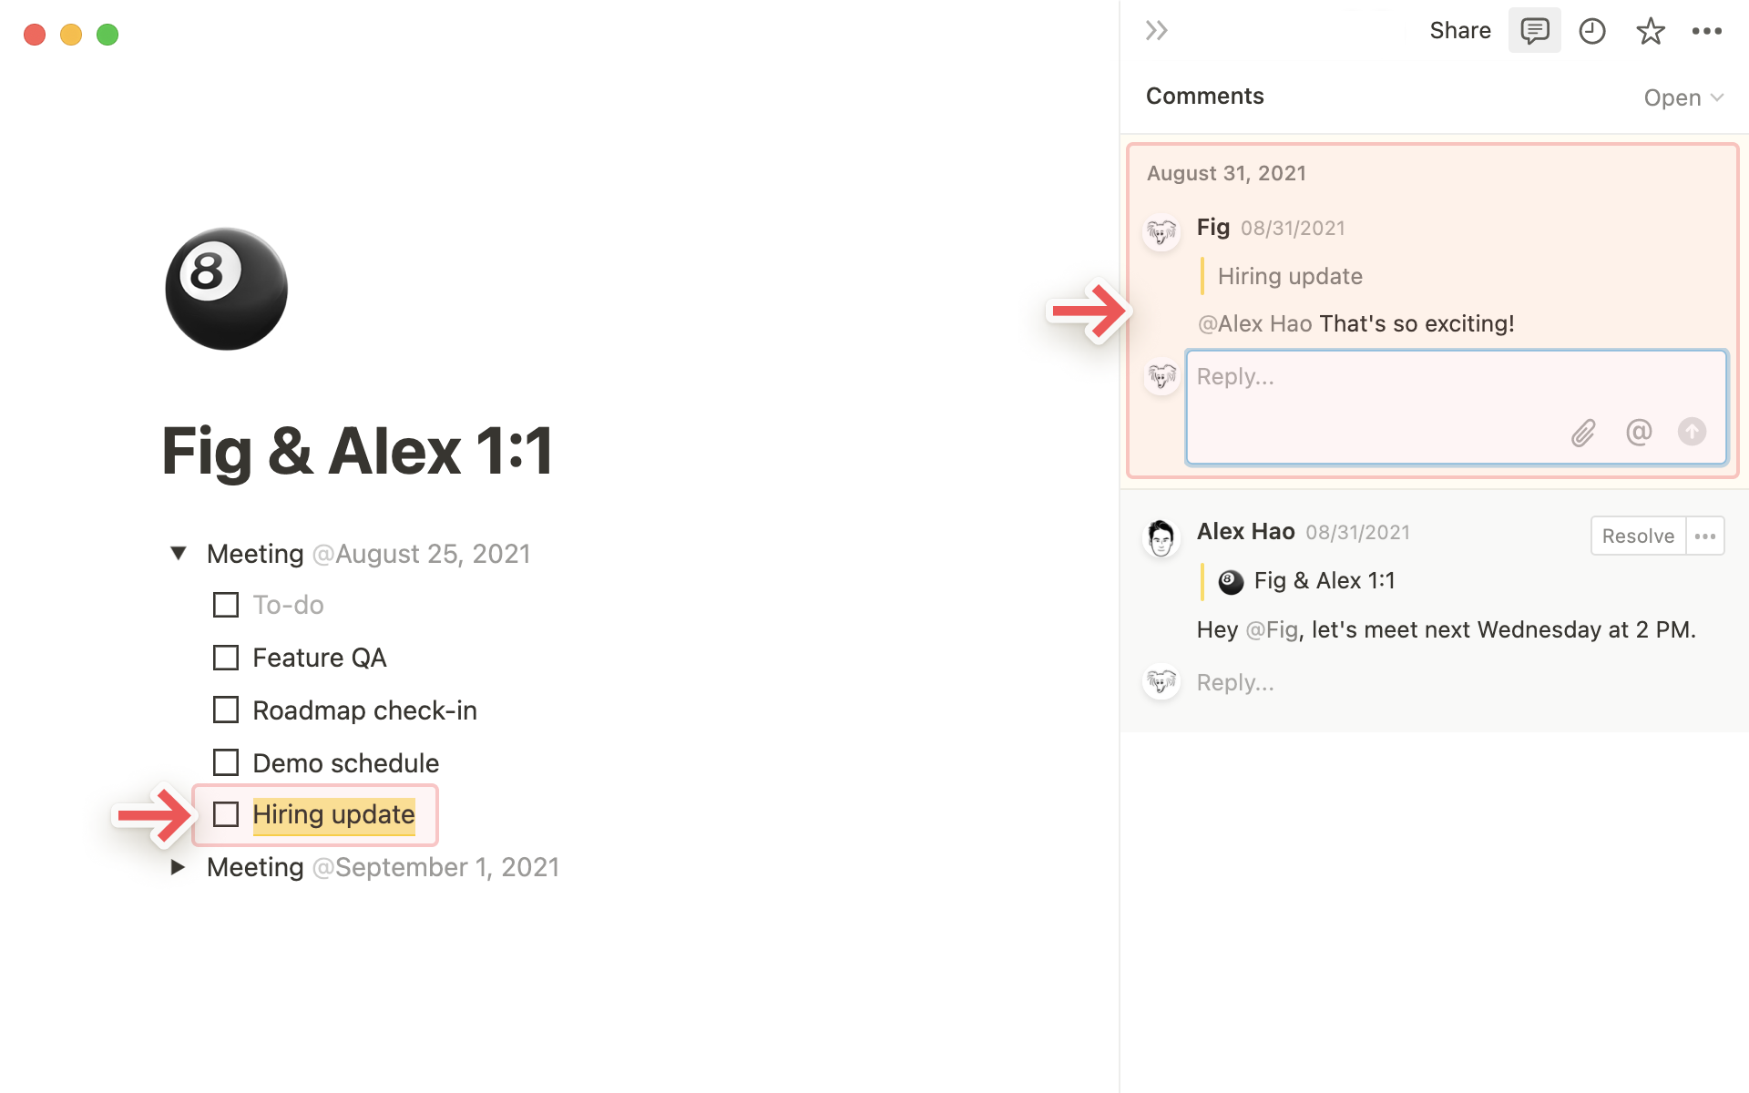The image size is (1749, 1093).
Task: Open the Comments Open dropdown
Action: (1685, 97)
